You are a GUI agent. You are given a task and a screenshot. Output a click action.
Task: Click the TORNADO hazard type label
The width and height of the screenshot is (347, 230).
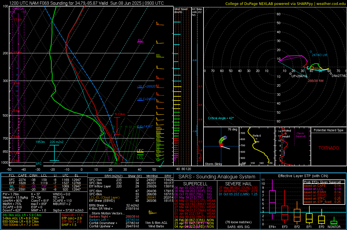[329, 148]
